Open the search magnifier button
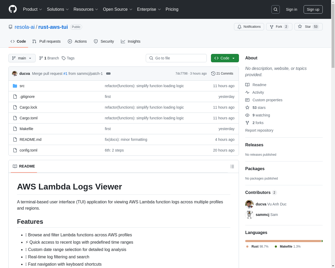The width and height of the screenshot is (335, 268). [x=276, y=9]
